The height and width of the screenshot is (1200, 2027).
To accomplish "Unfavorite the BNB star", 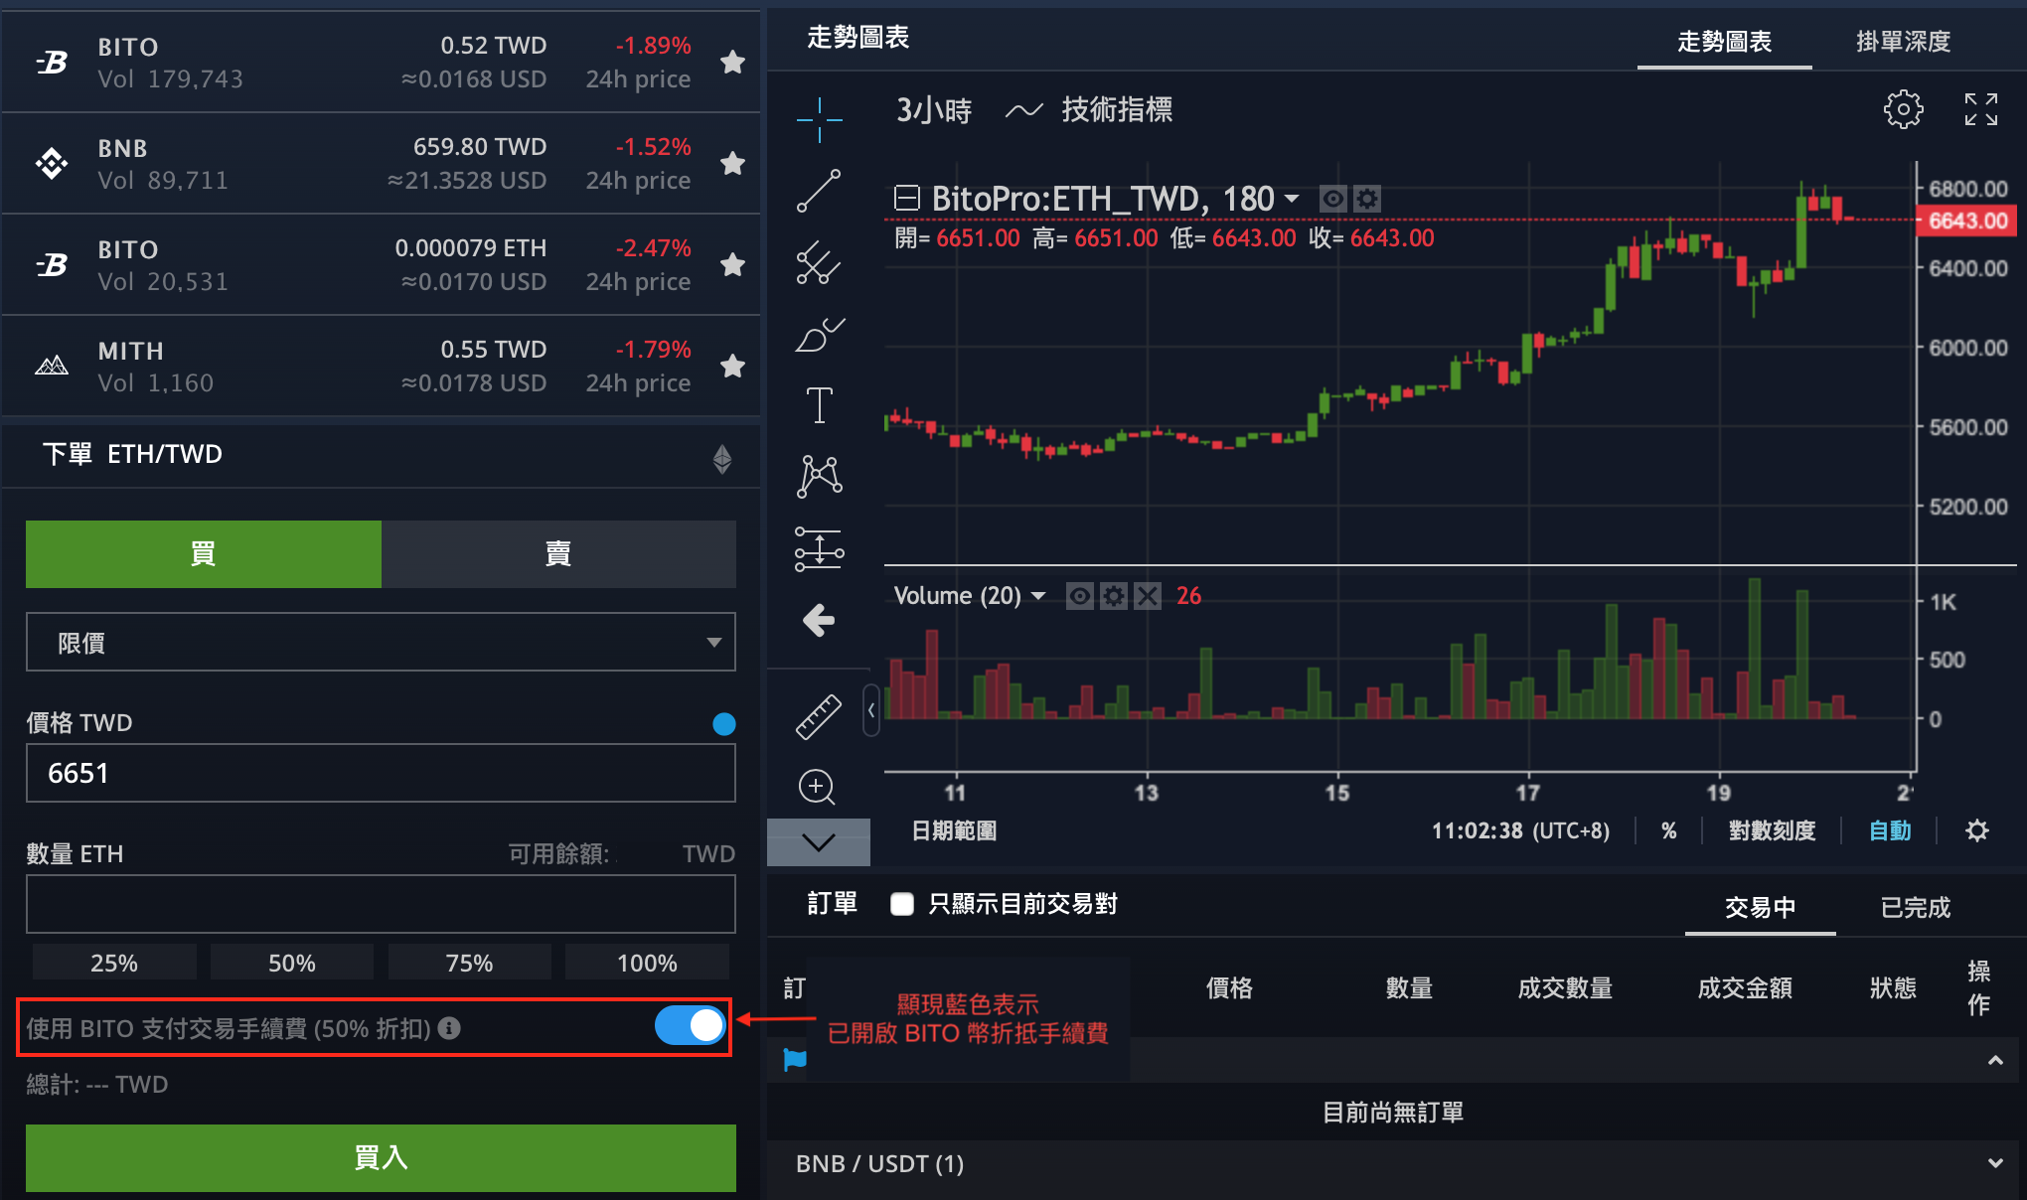I will click(732, 163).
